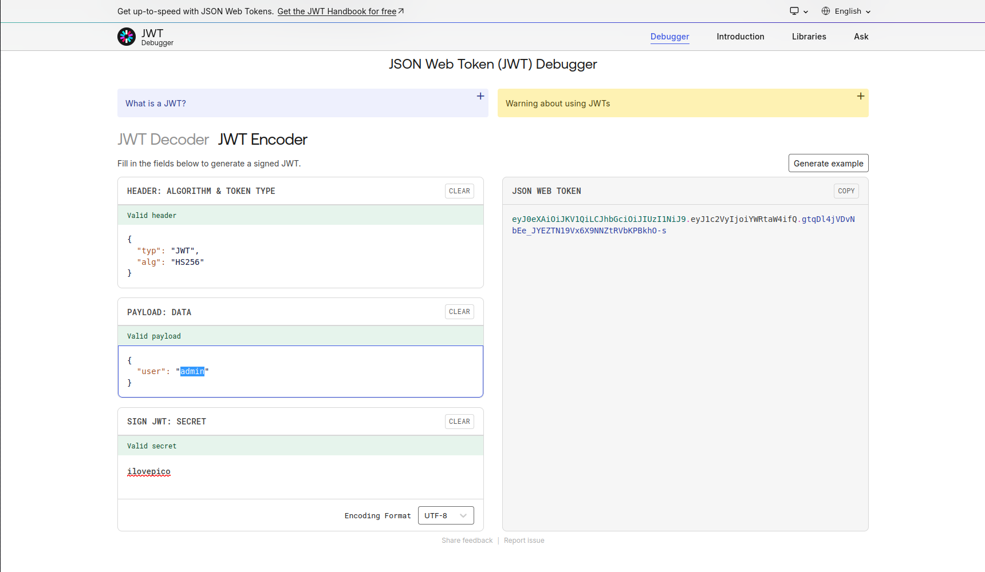Screen dimensions: 985x572
Task: Click the Share feedback link
Action: (467, 541)
